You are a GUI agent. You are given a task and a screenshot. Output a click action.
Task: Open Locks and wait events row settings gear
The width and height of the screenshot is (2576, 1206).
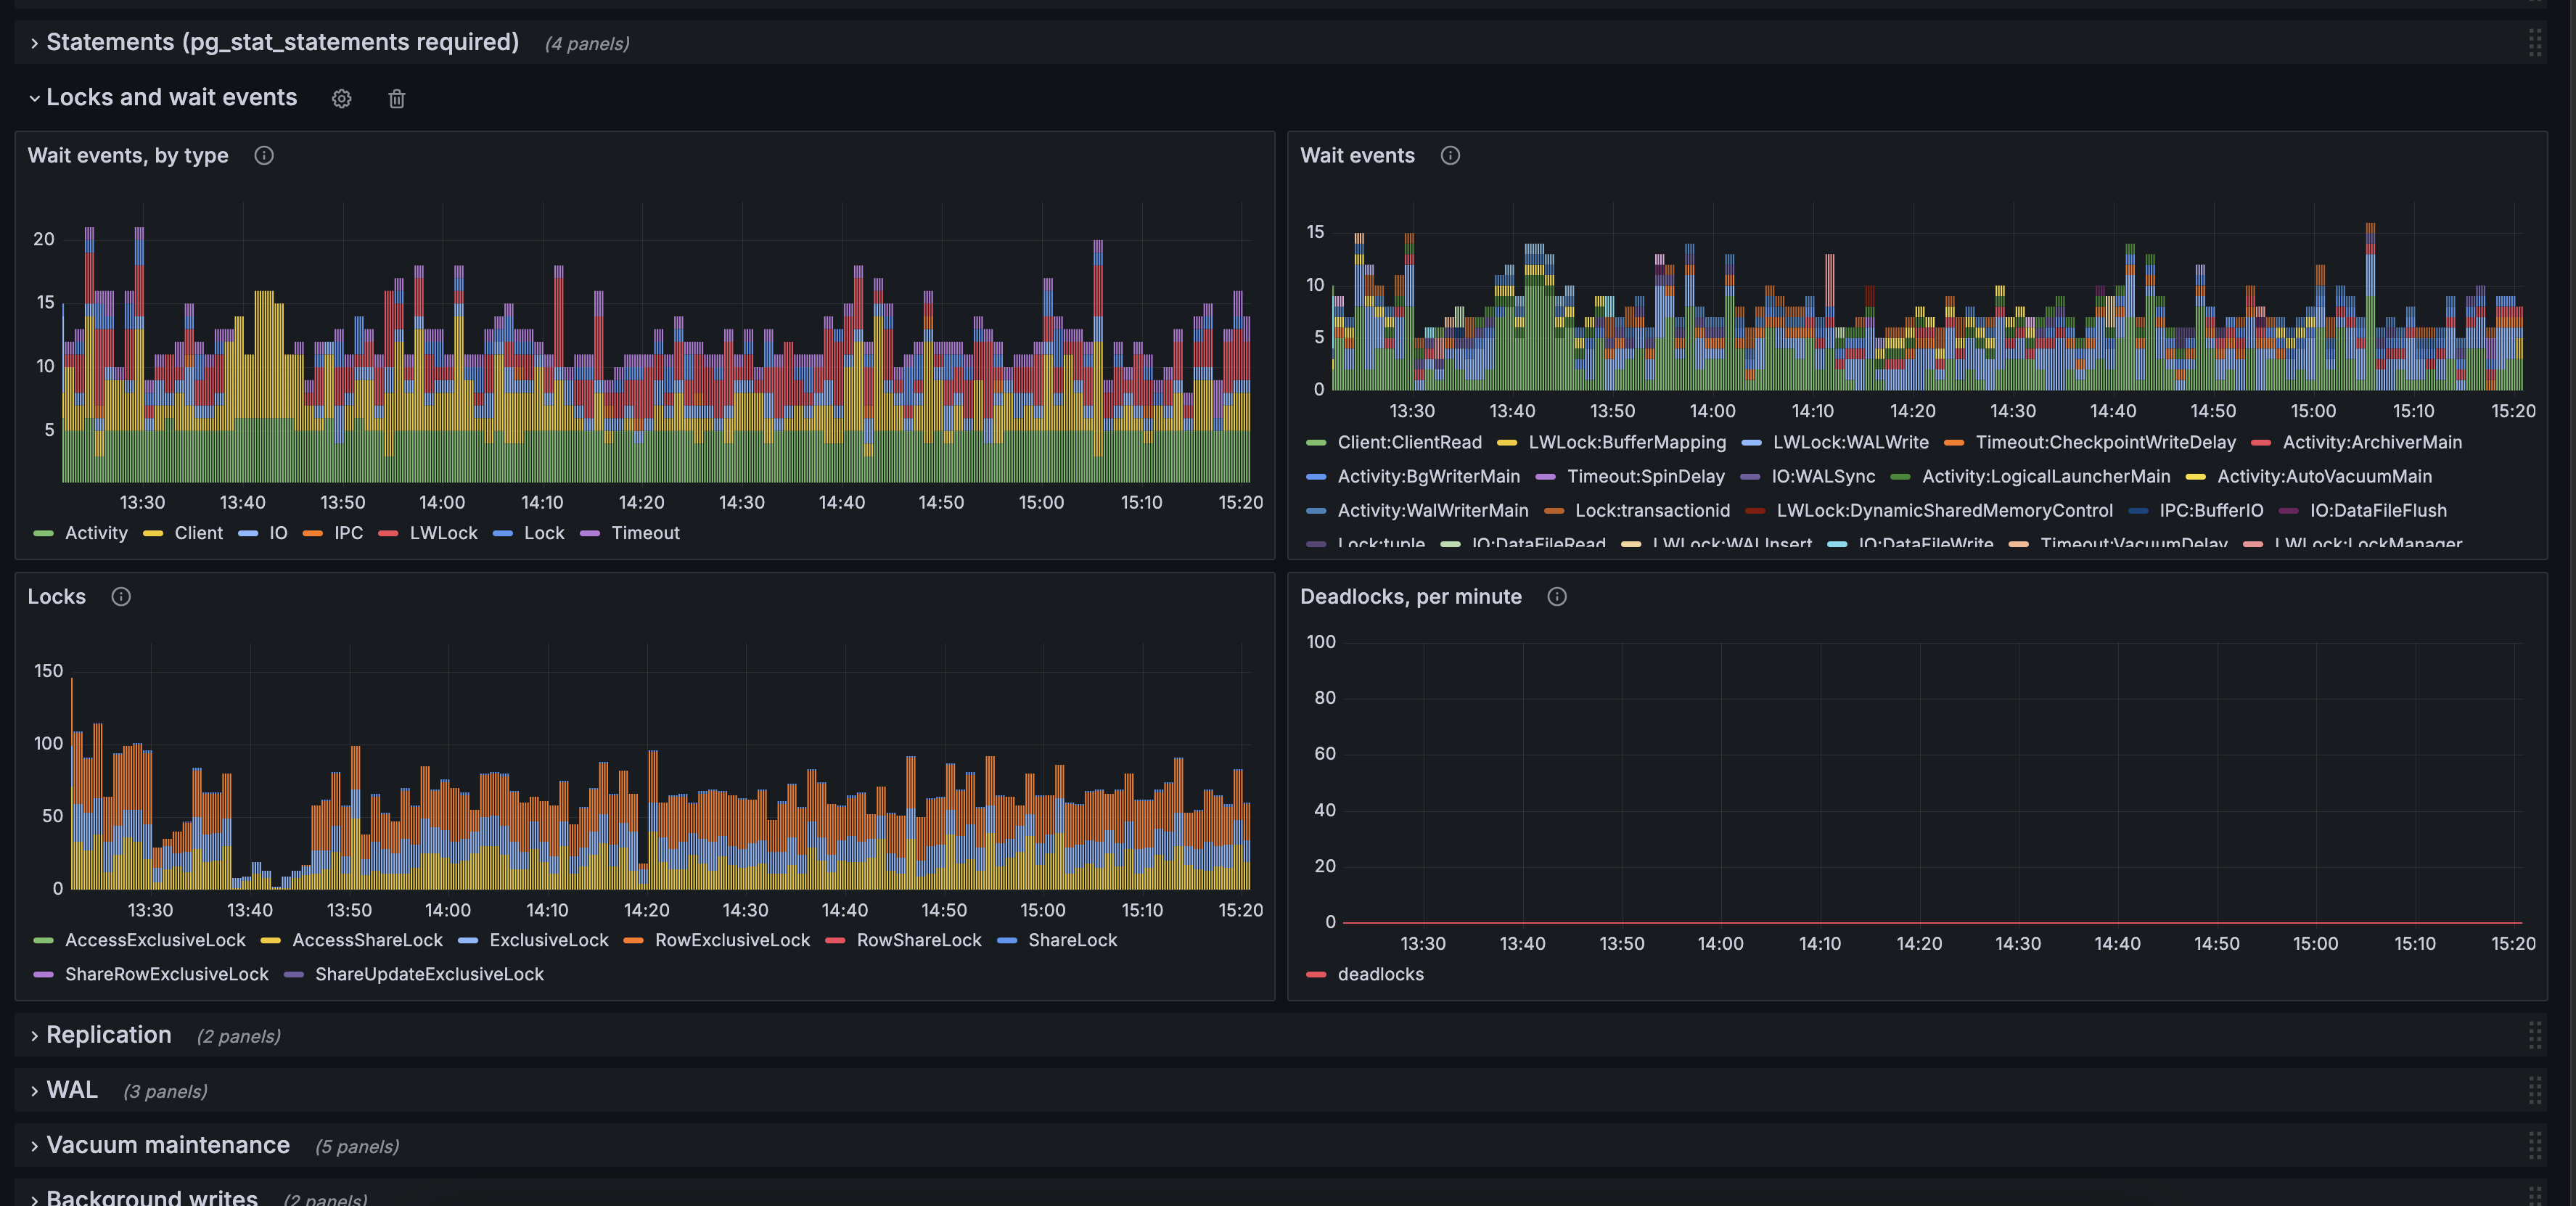(342, 99)
